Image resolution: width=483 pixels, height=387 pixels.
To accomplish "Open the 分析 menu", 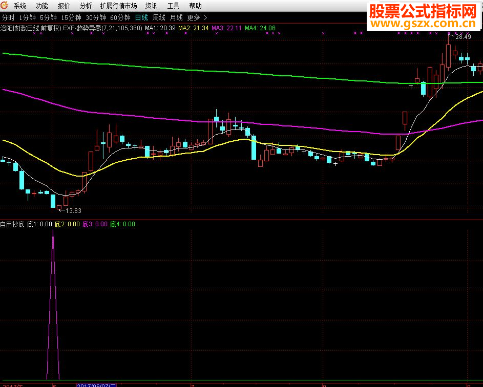I will pos(86,6).
